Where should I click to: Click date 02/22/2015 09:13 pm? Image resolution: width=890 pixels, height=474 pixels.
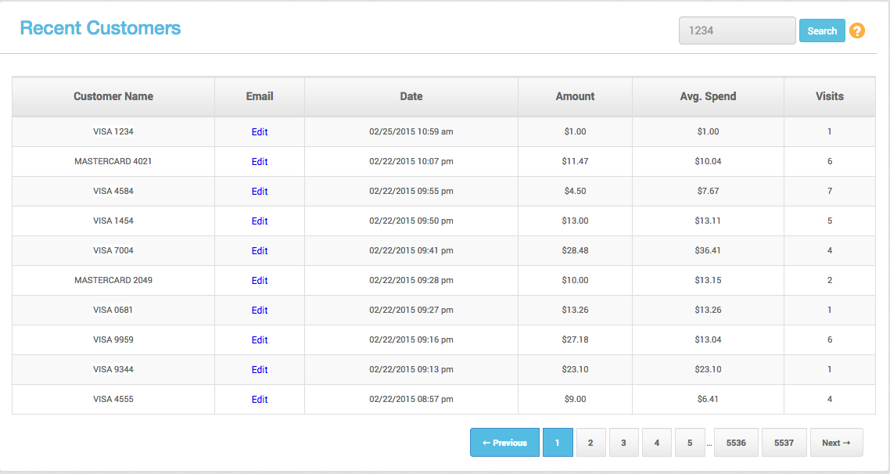point(411,369)
